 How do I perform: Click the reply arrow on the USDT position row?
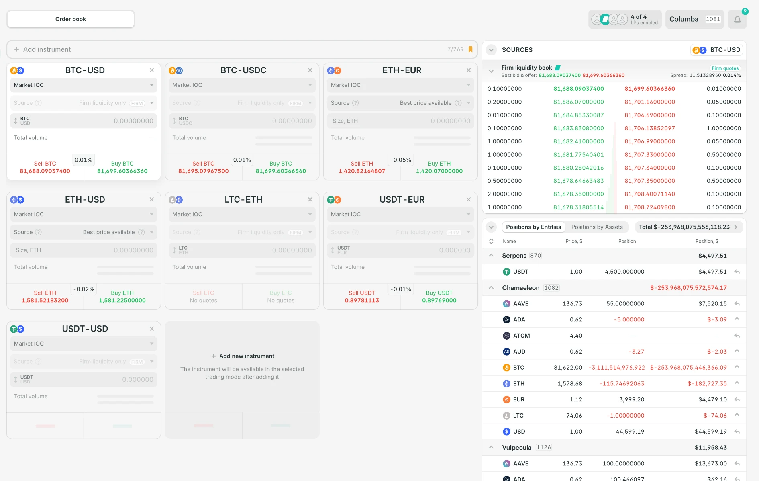coord(737,272)
